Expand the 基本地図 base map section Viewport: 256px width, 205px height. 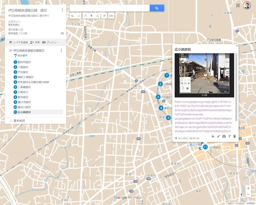pyautogui.click(x=10, y=121)
